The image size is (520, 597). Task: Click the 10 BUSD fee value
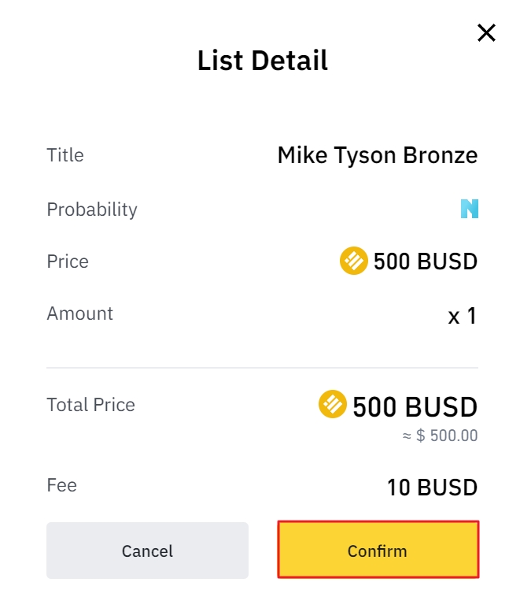(432, 488)
